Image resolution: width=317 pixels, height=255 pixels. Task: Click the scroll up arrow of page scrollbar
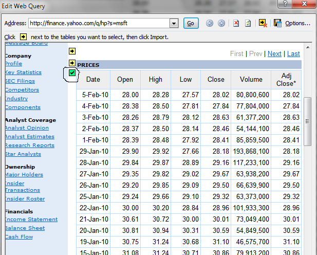[308, 47]
